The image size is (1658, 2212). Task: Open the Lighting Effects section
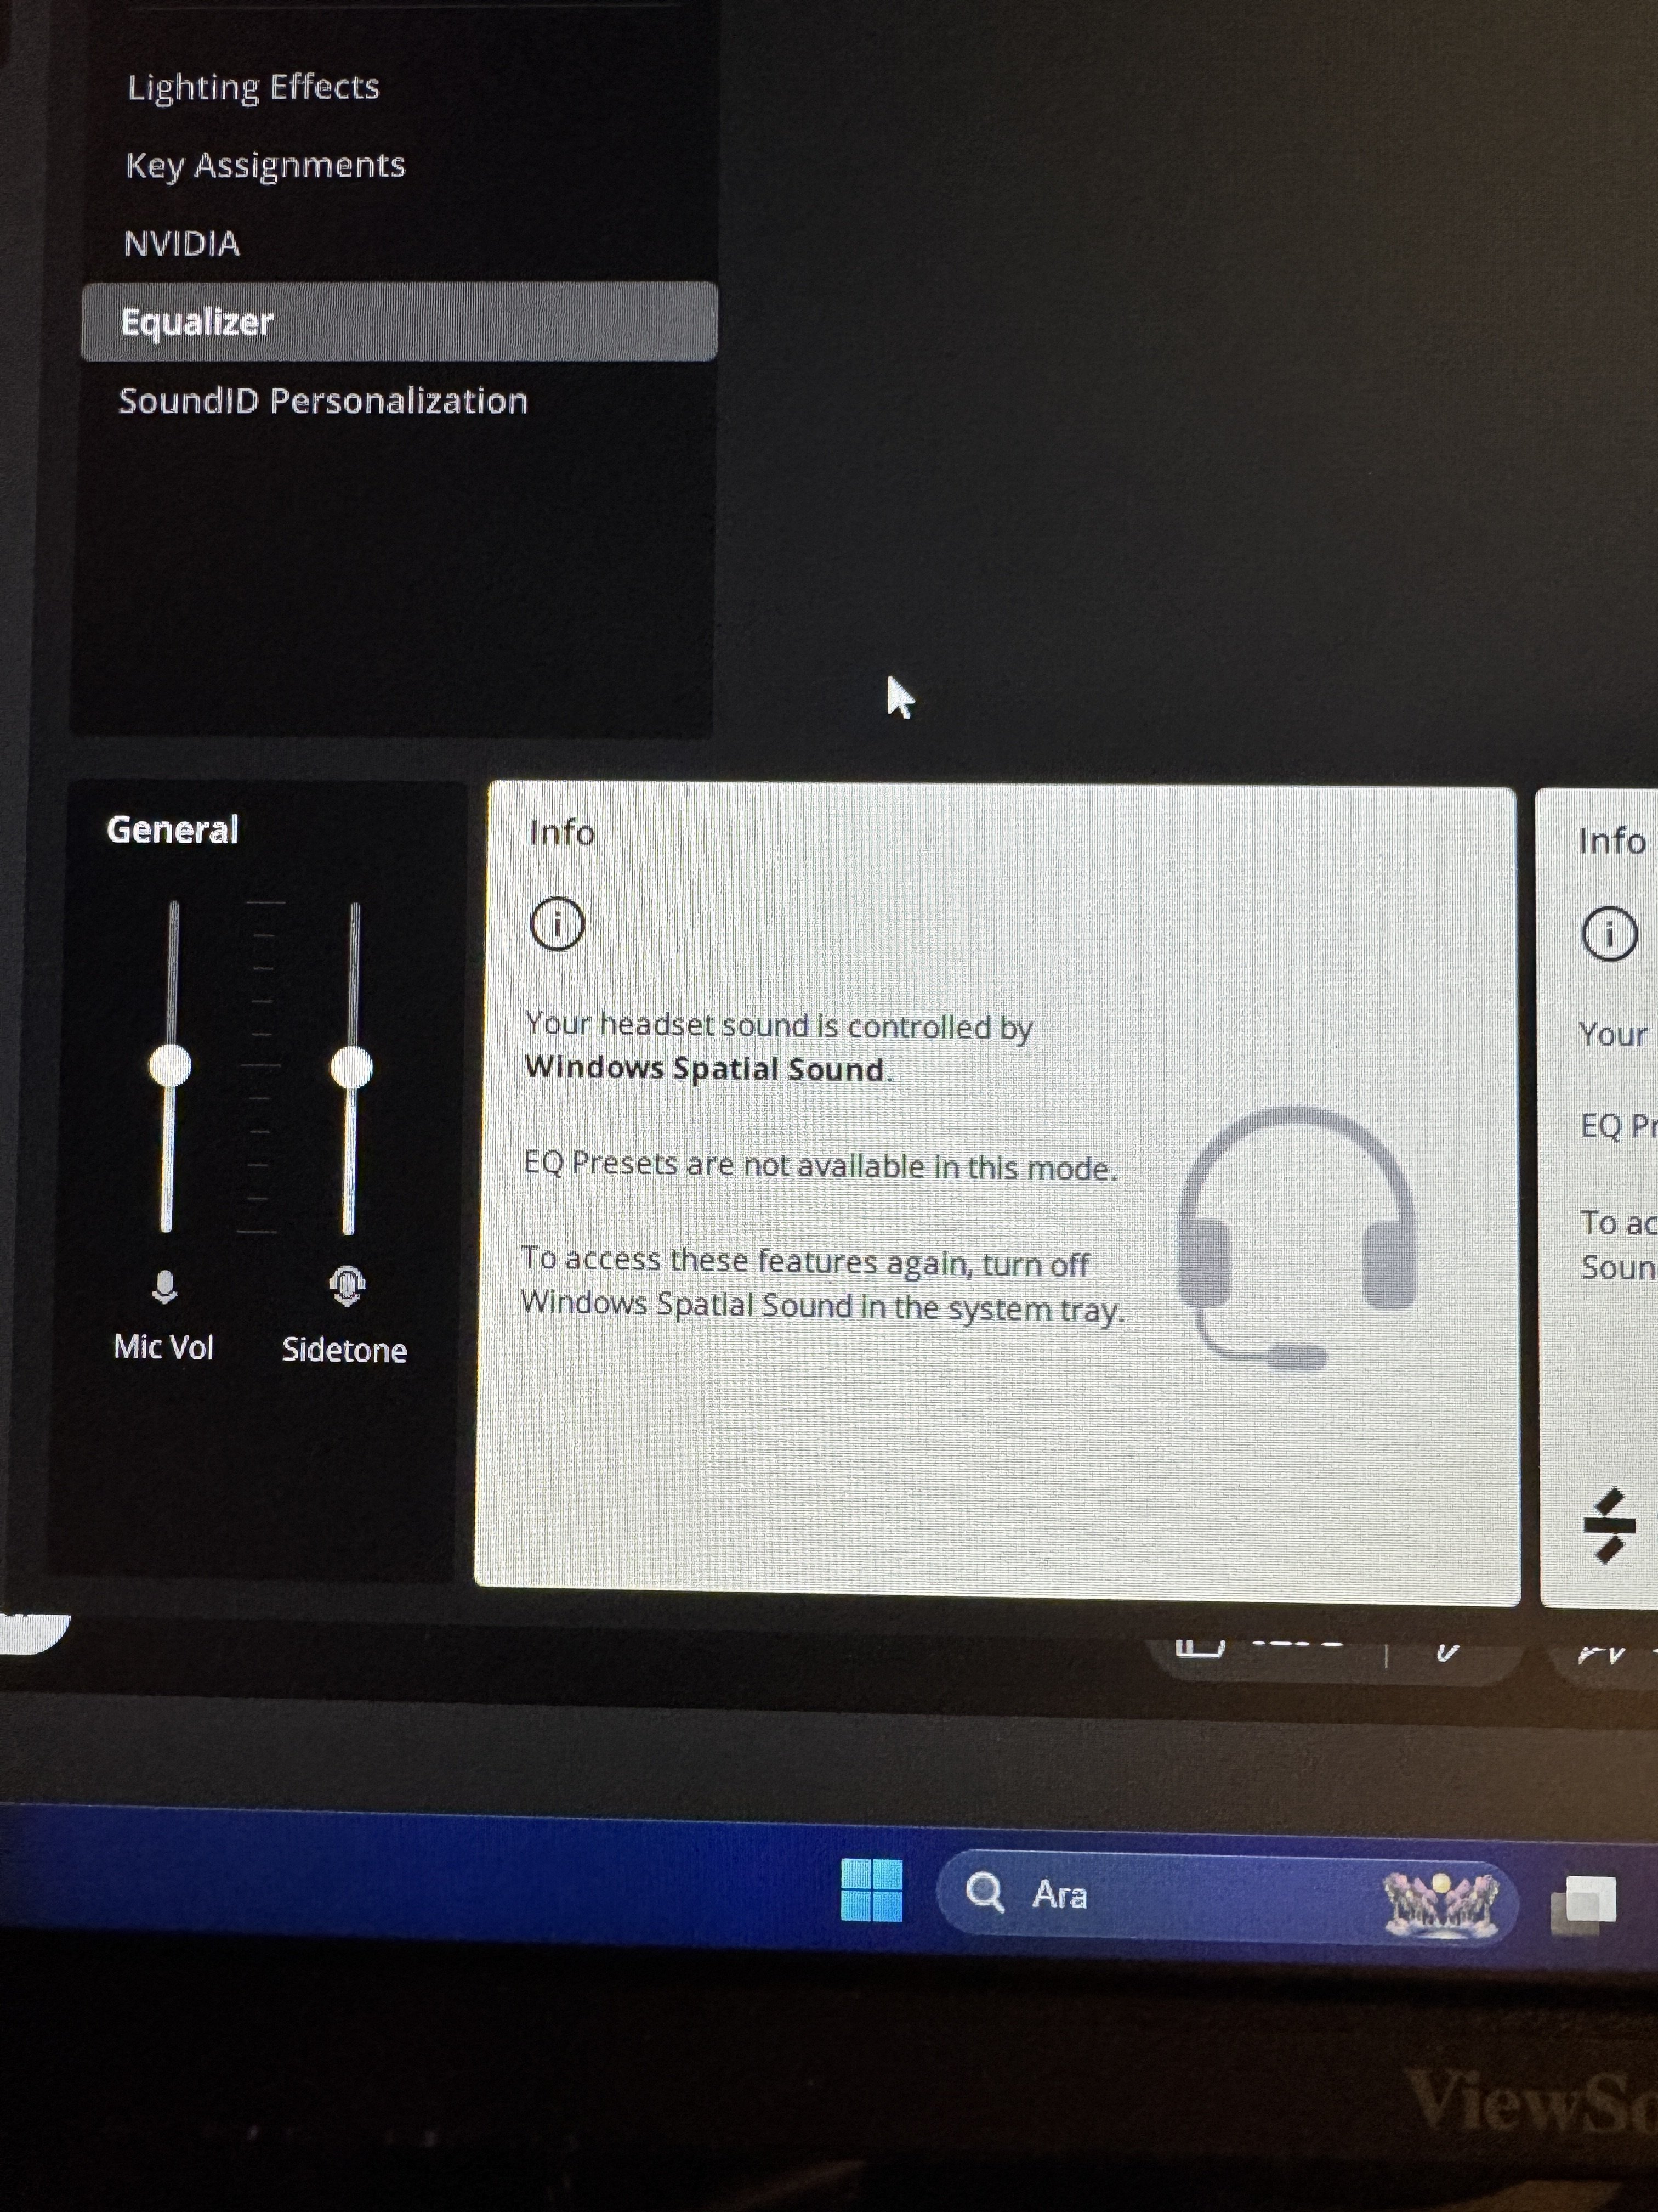point(253,87)
